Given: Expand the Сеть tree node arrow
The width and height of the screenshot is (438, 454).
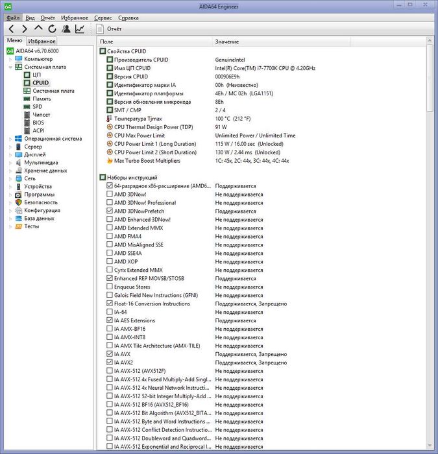Looking at the screenshot, I should 10,178.
